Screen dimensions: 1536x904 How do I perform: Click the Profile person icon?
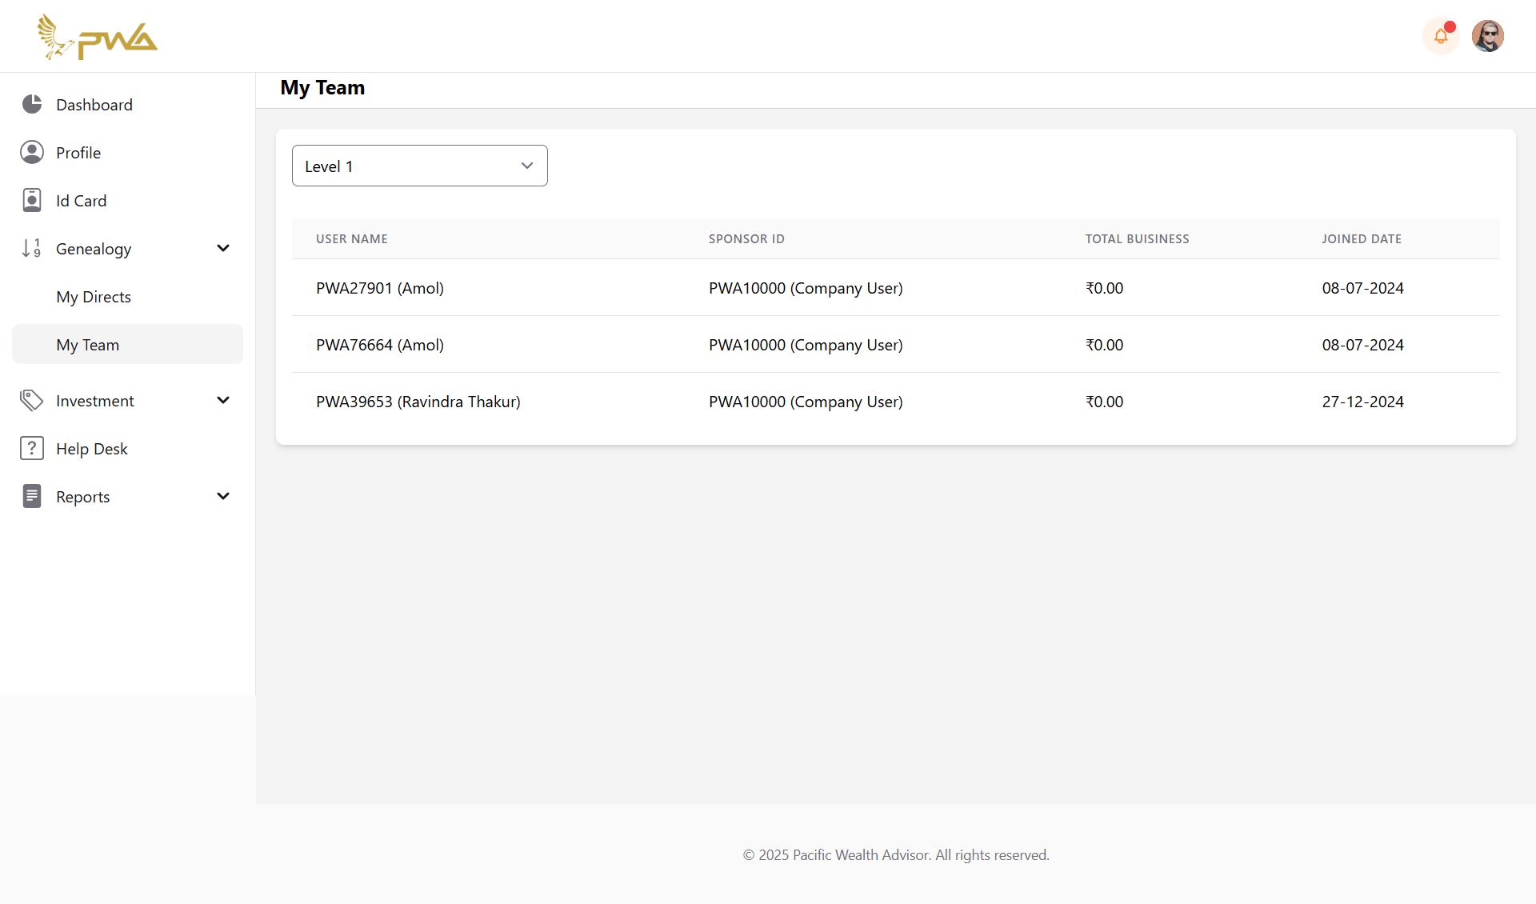32,153
